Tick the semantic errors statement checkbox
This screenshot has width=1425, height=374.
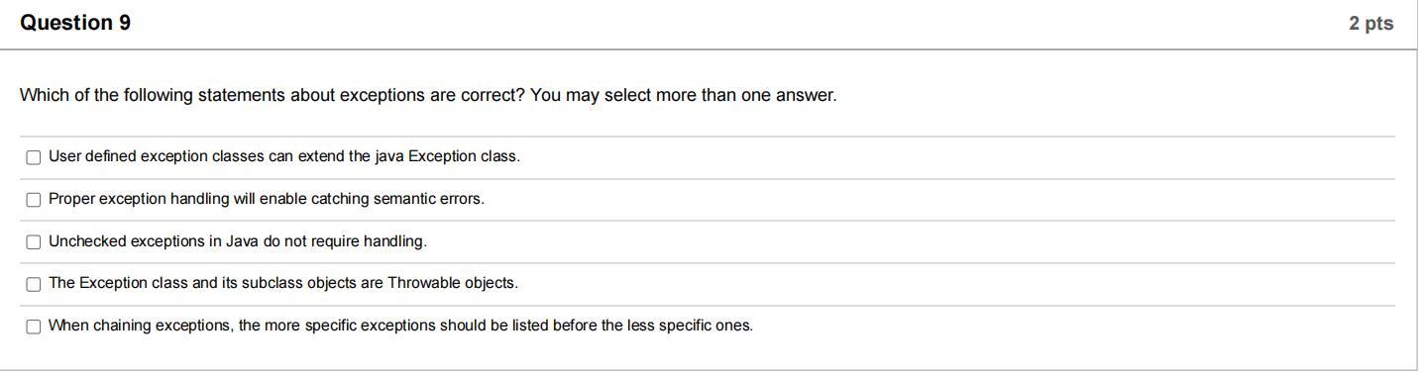tap(34, 200)
